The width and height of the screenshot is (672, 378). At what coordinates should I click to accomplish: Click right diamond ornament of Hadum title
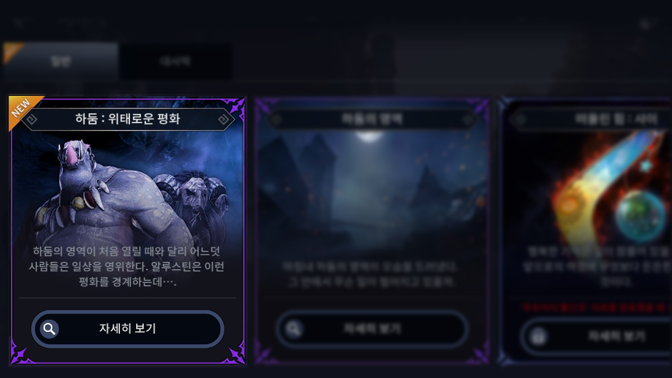(x=224, y=120)
